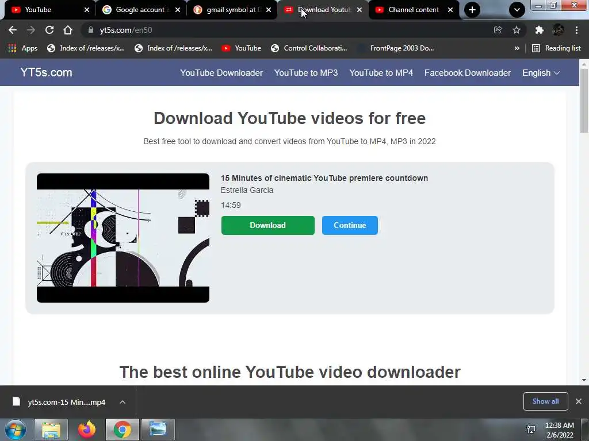This screenshot has height=441, width=589.
Task: Open YouTube to MP3 nav item
Action: [x=306, y=73]
